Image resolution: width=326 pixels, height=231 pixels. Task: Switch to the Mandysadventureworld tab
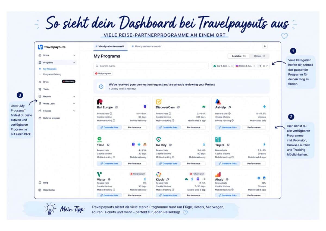coord(146,46)
